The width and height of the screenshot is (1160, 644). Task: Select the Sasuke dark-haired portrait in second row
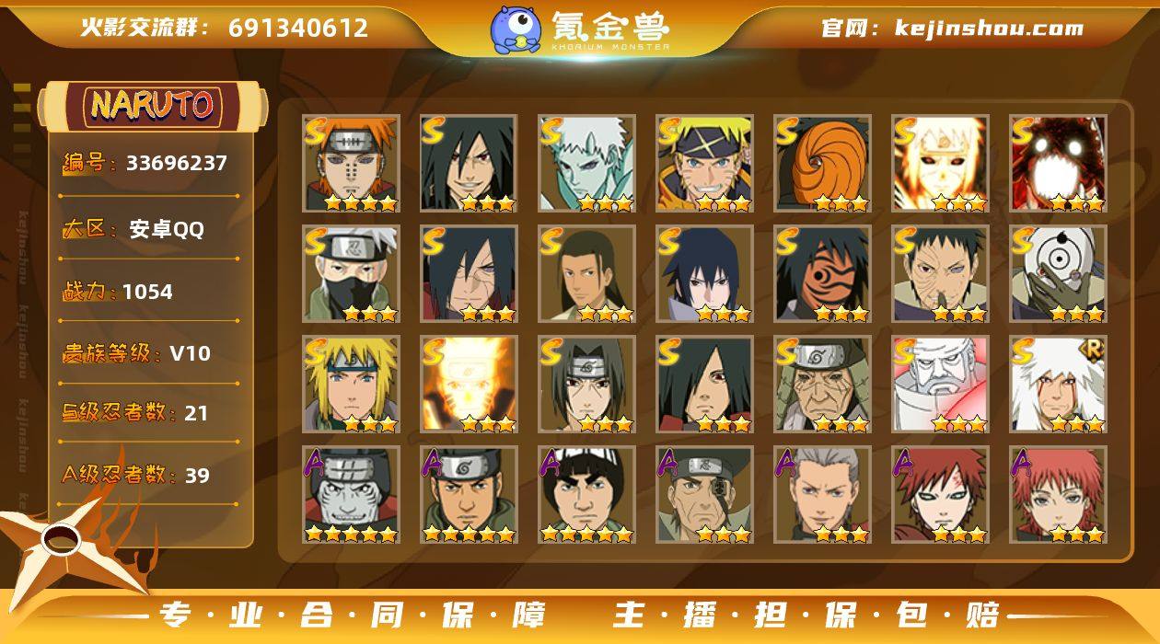[x=704, y=274]
